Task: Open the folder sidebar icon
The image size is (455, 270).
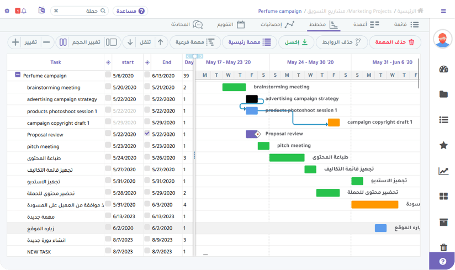Action: [x=443, y=94]
